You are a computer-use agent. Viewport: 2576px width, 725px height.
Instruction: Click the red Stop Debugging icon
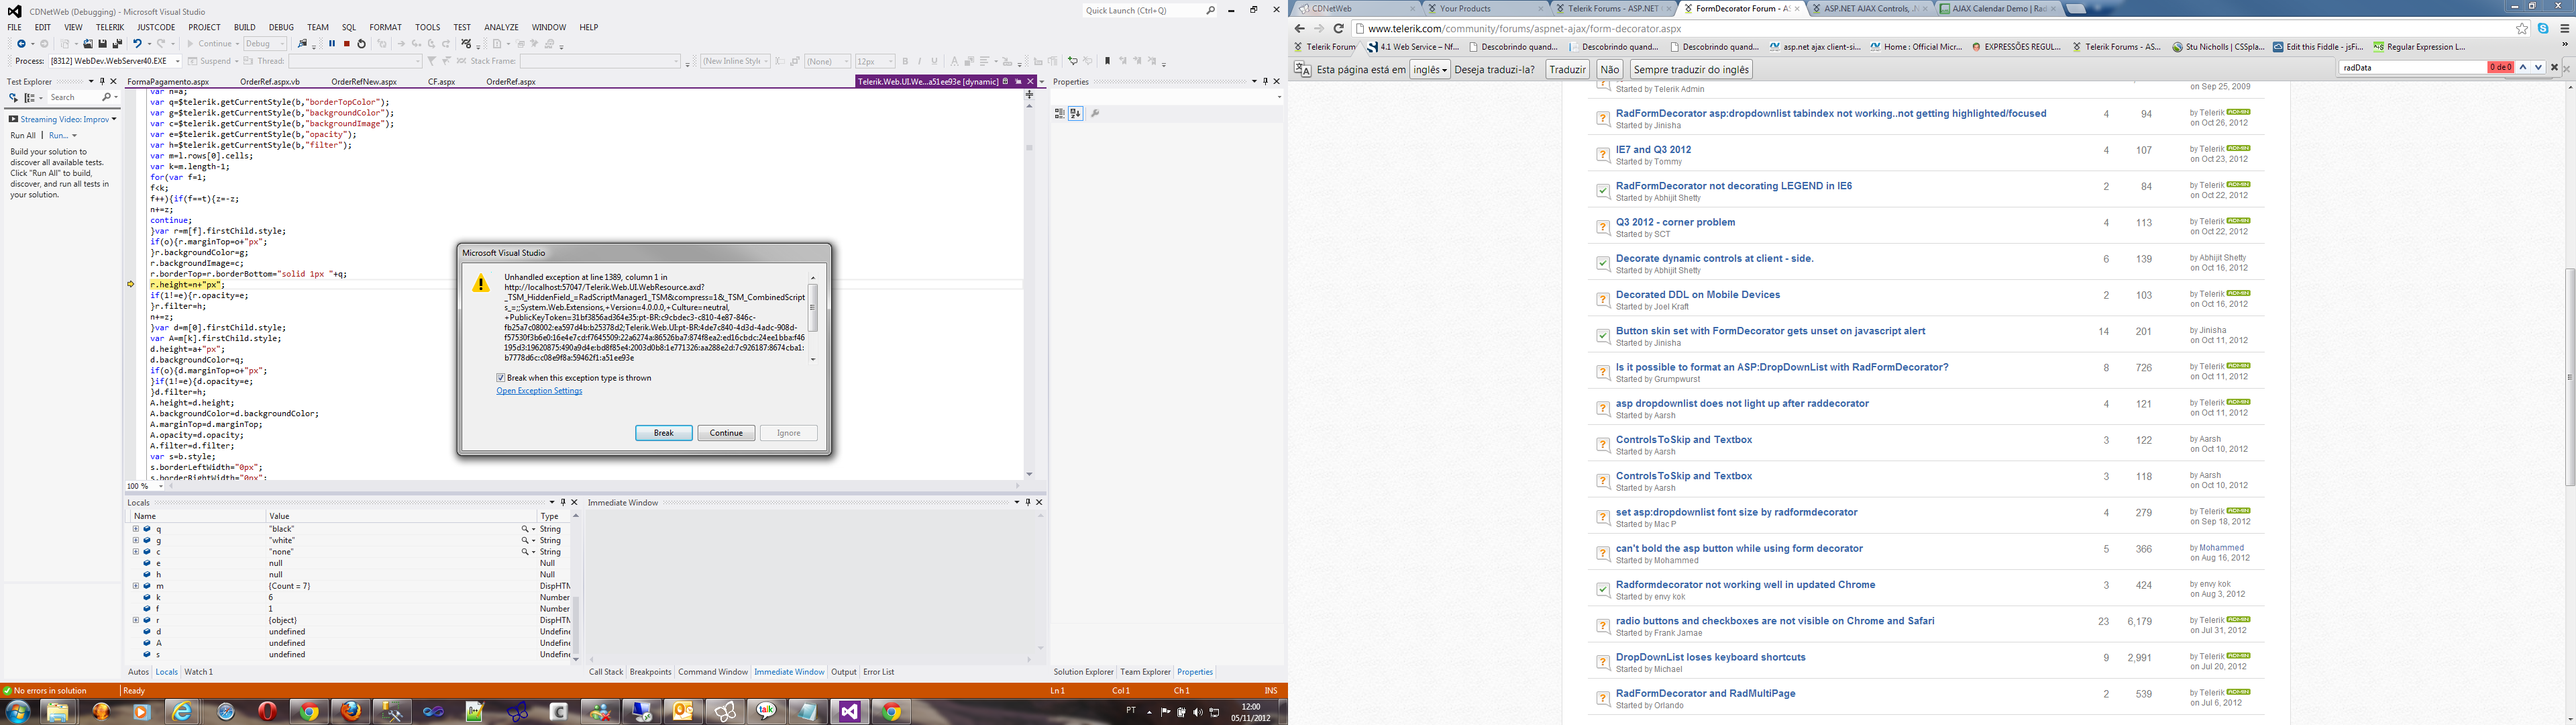(x=347, y=44)
